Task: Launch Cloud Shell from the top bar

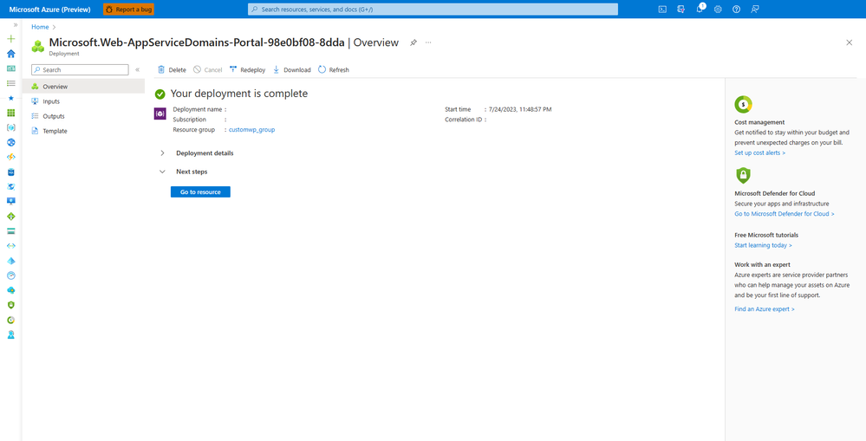Action: [x=662, y=10]
